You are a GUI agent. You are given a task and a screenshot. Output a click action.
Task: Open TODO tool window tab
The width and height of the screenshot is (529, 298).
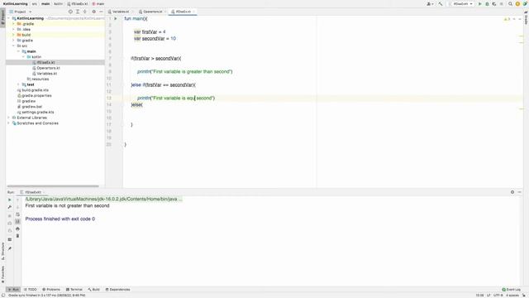pyautogui.click(x=30, y=290)
